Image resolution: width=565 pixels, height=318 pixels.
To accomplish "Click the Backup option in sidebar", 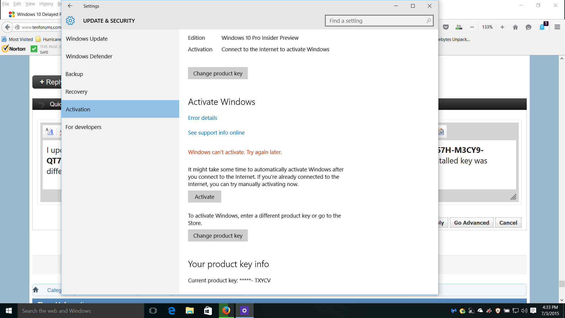I will click(x=74, y=74).
